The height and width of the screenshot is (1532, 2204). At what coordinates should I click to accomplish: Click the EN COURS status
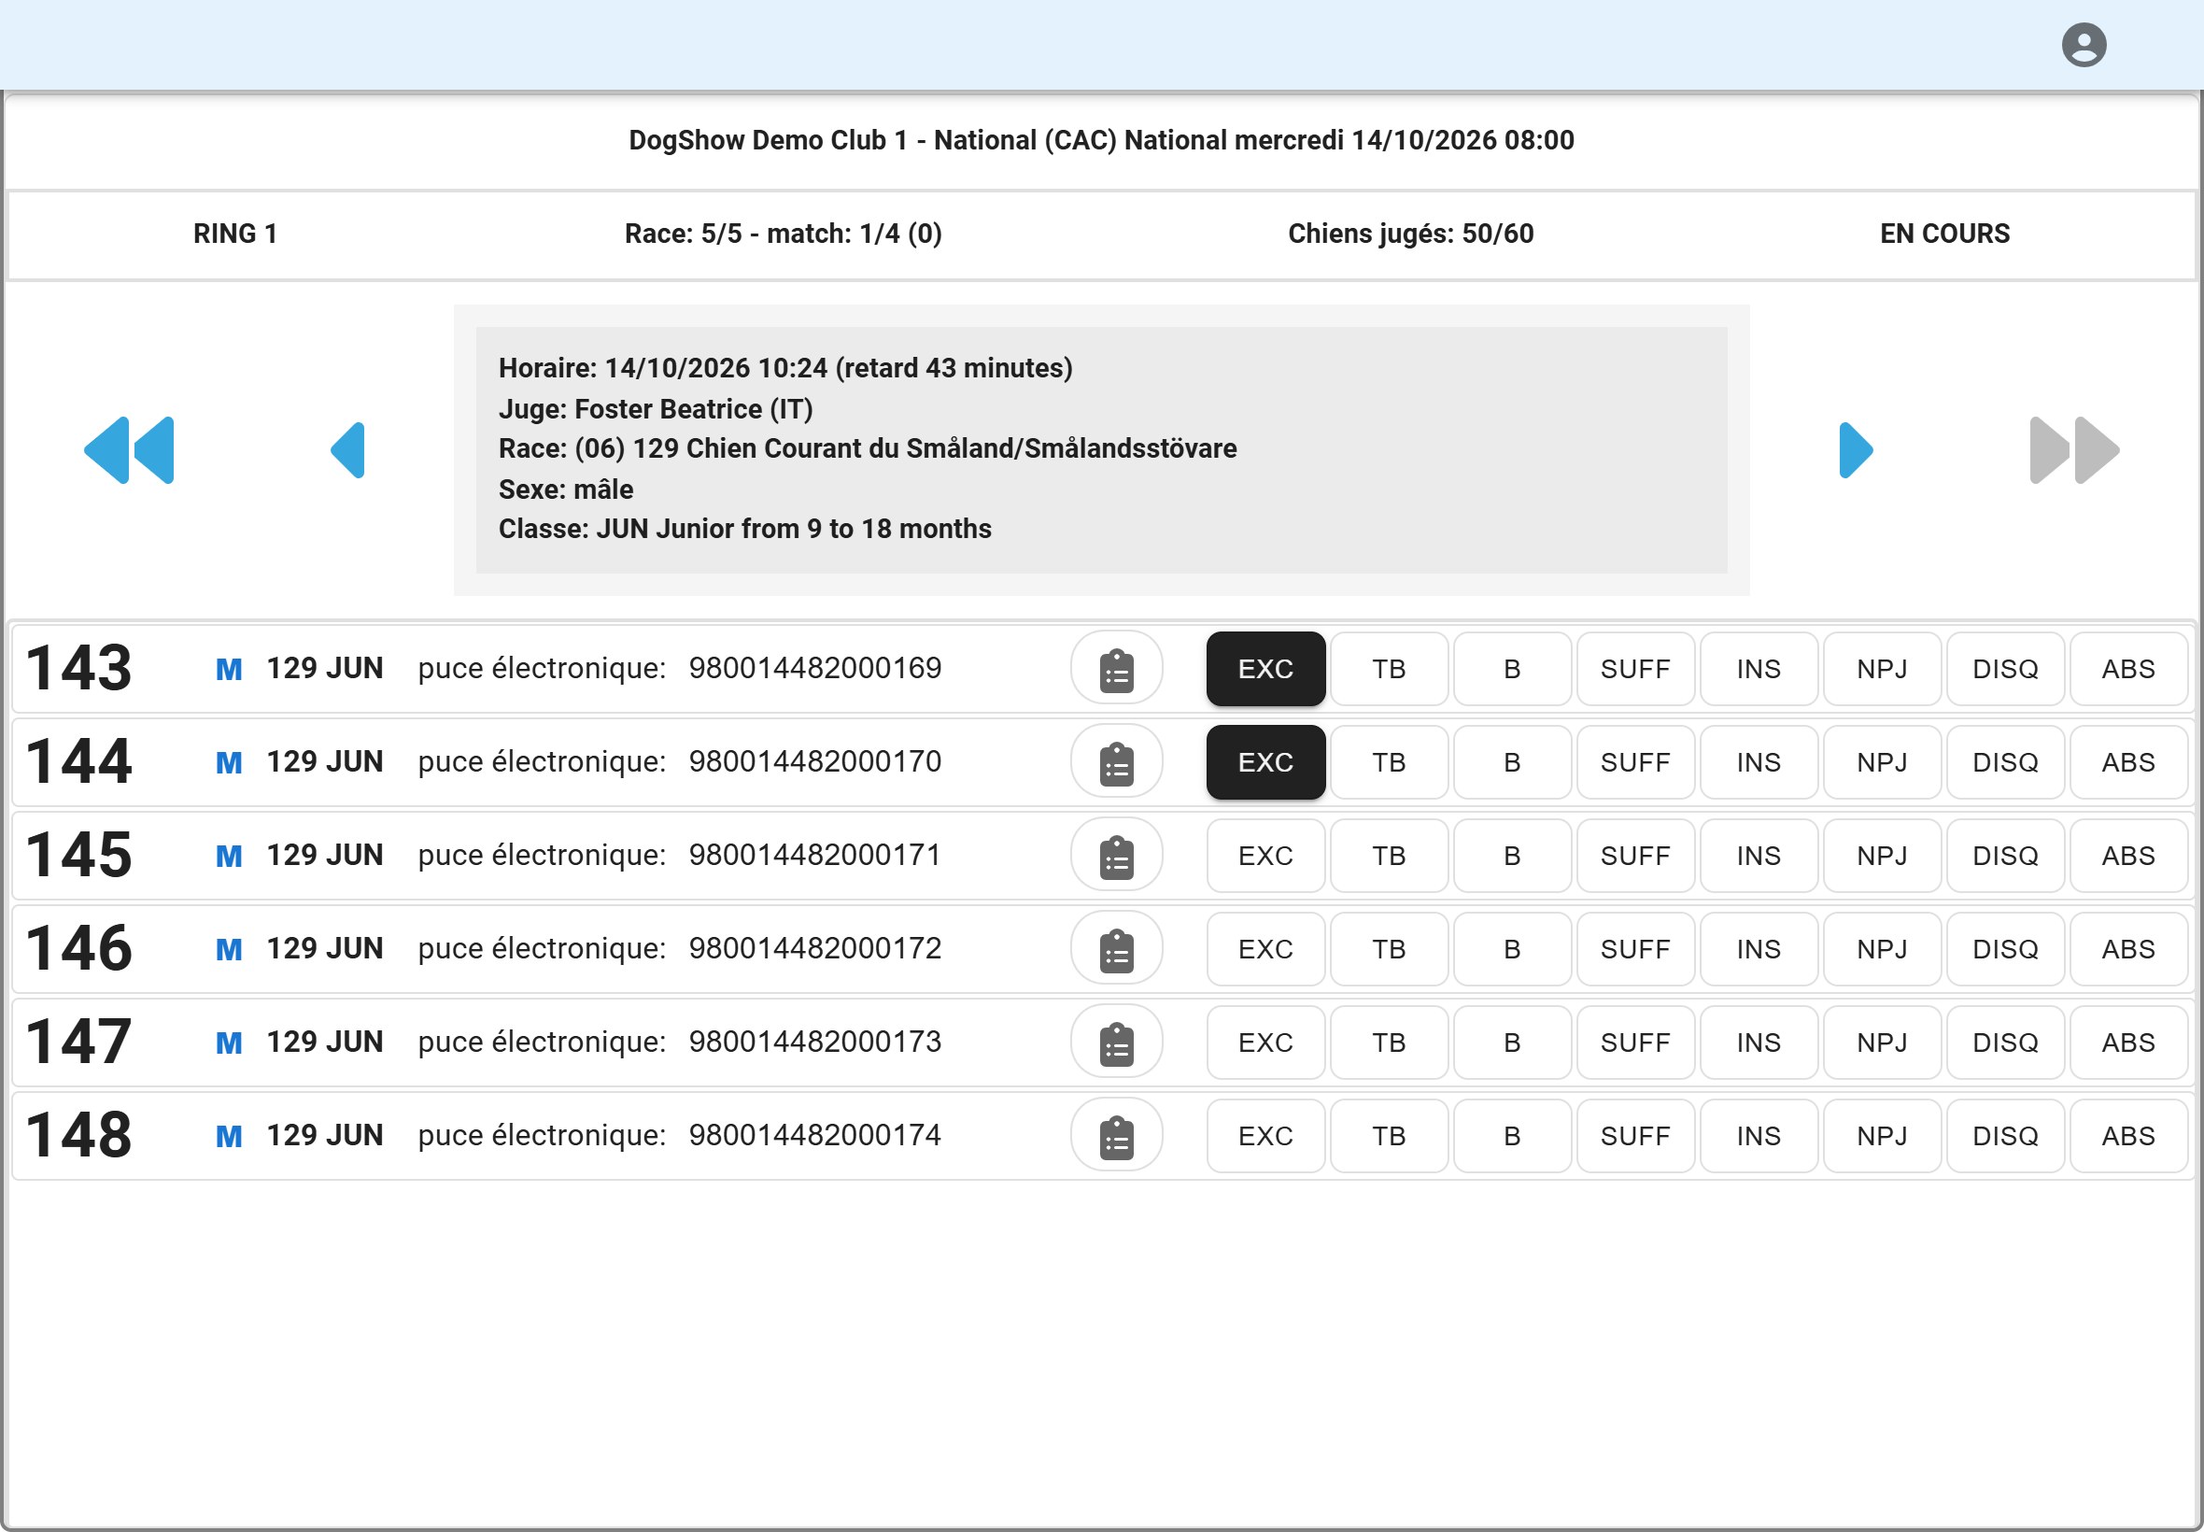(x=1944, y=234)
